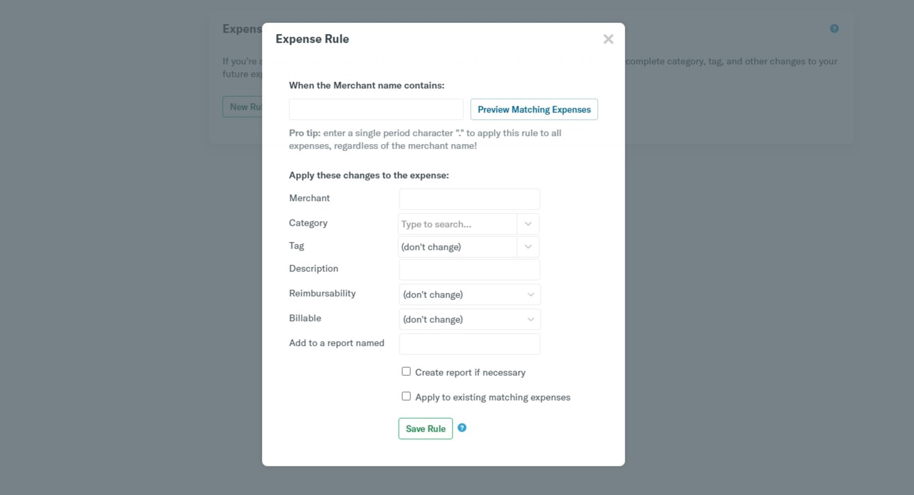The height and width of the screenshot is (495, 914).
Task: Click the merchant name contains text field
Action: pos(375,109)
